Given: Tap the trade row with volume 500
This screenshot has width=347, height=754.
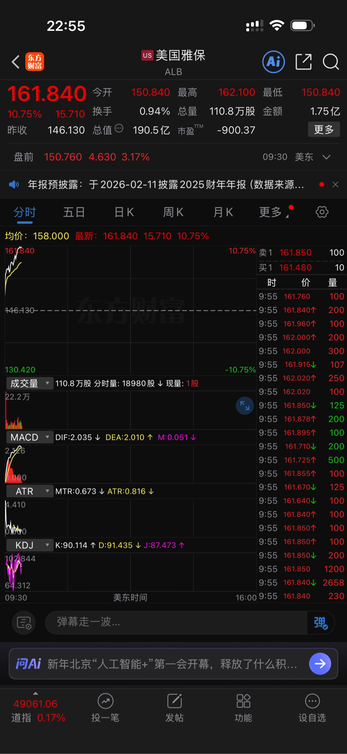Looking at the screenshot, I should pos(301,460).
